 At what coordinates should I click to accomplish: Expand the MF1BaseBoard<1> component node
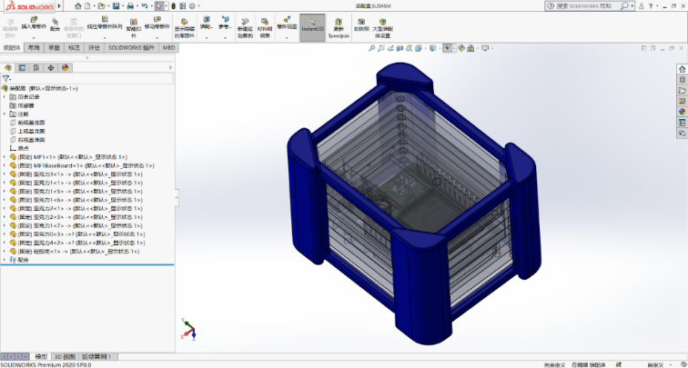pos(5,165)
